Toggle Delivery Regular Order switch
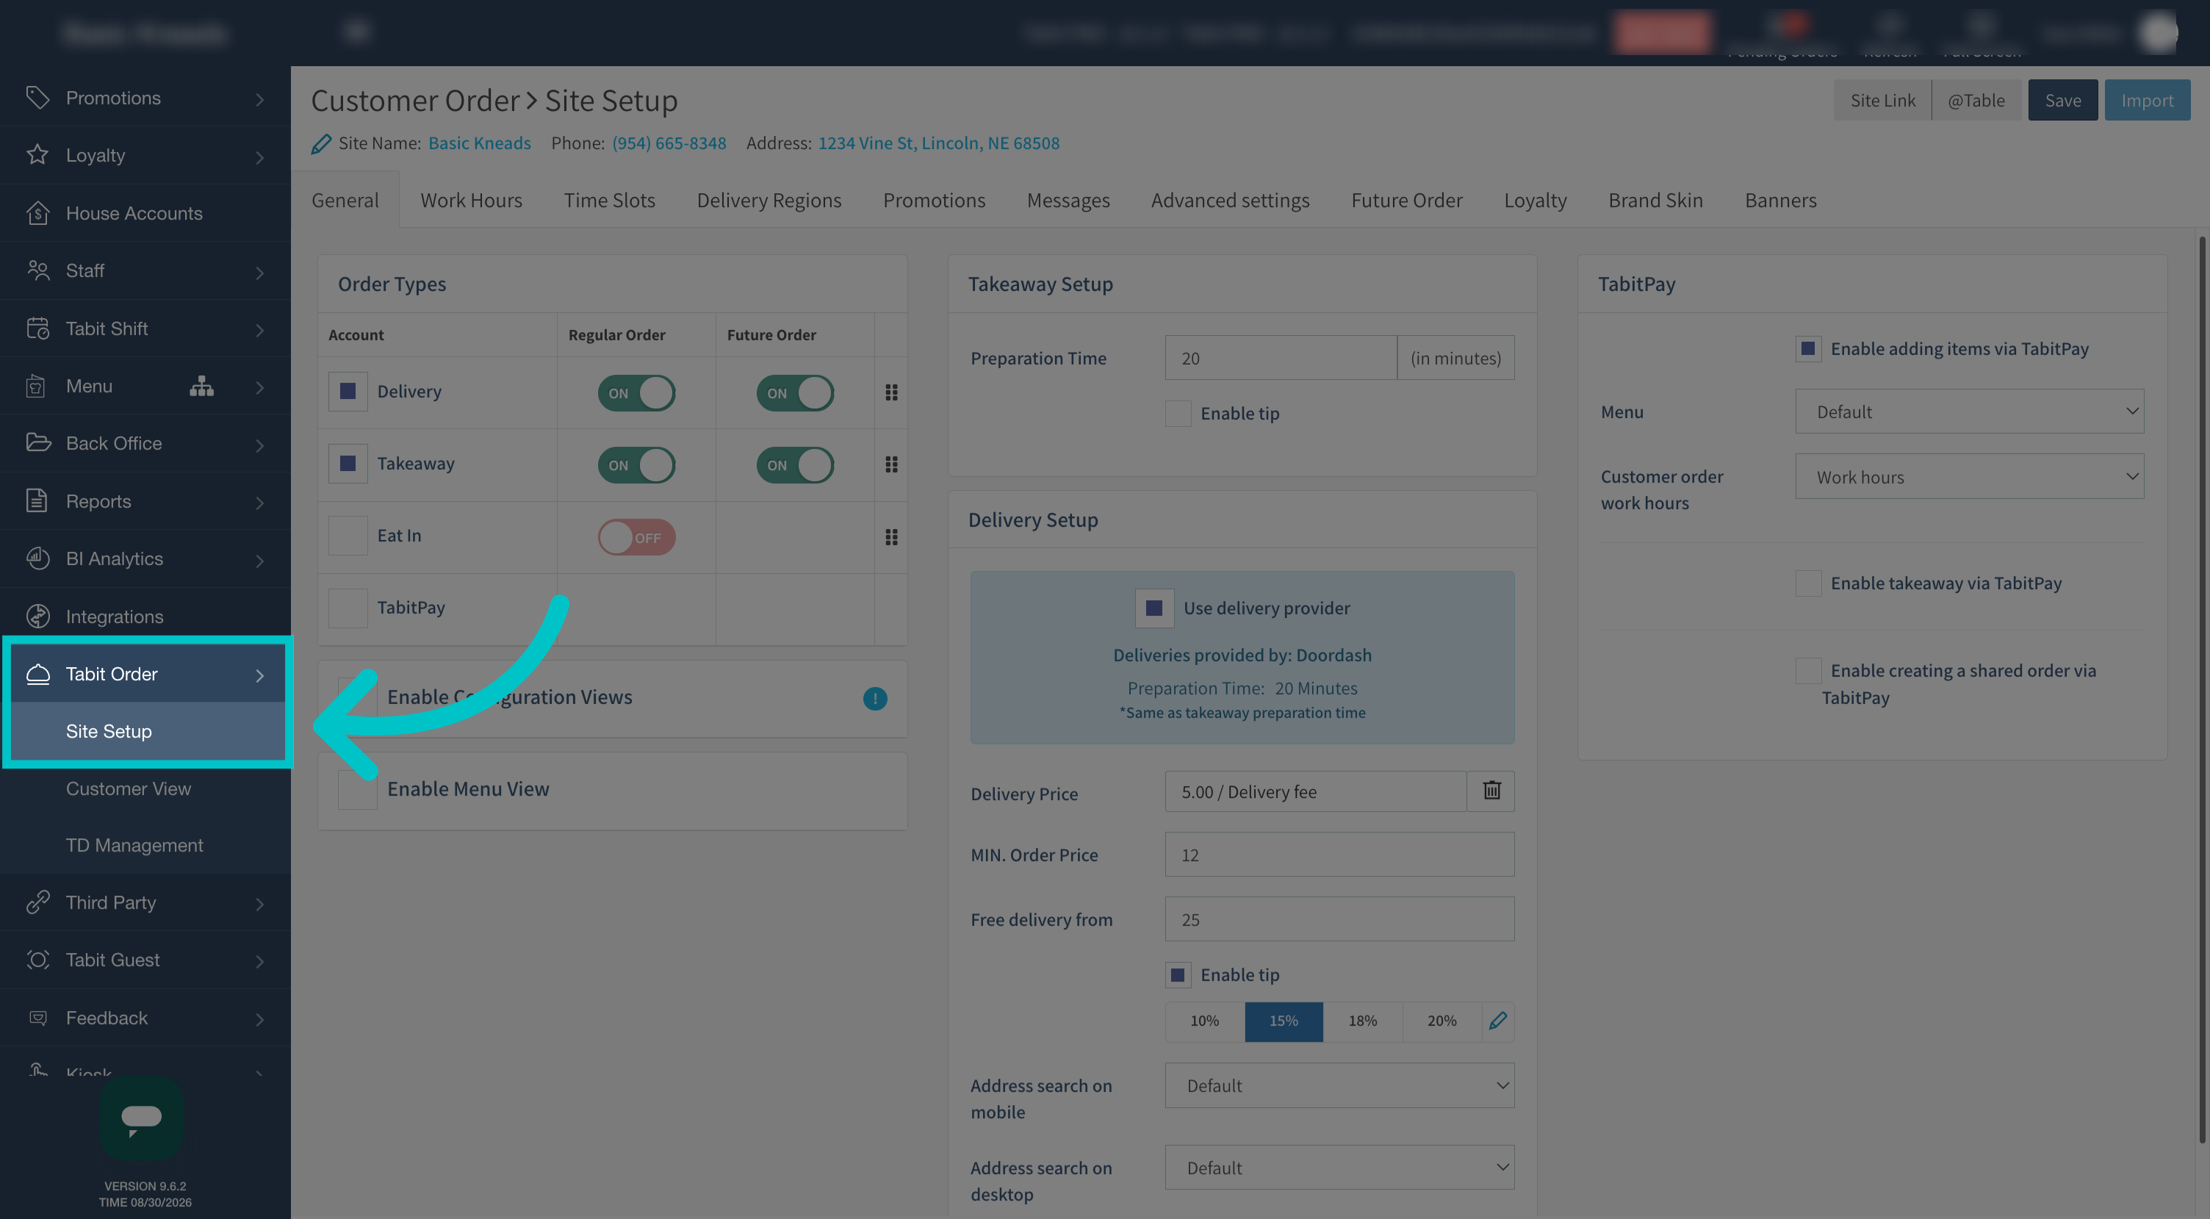 pyautogui.click(x=636, y=393)
